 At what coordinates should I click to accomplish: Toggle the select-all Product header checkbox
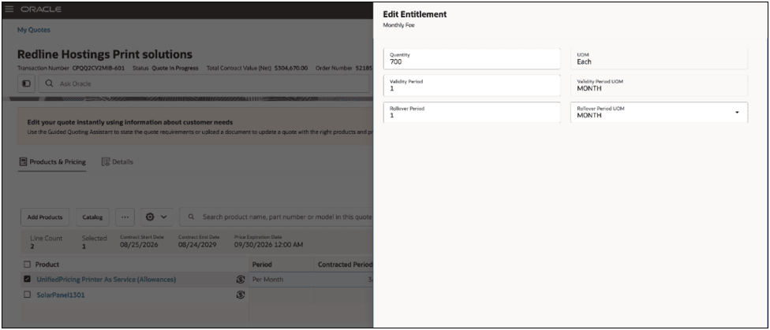tap(28, 265)
